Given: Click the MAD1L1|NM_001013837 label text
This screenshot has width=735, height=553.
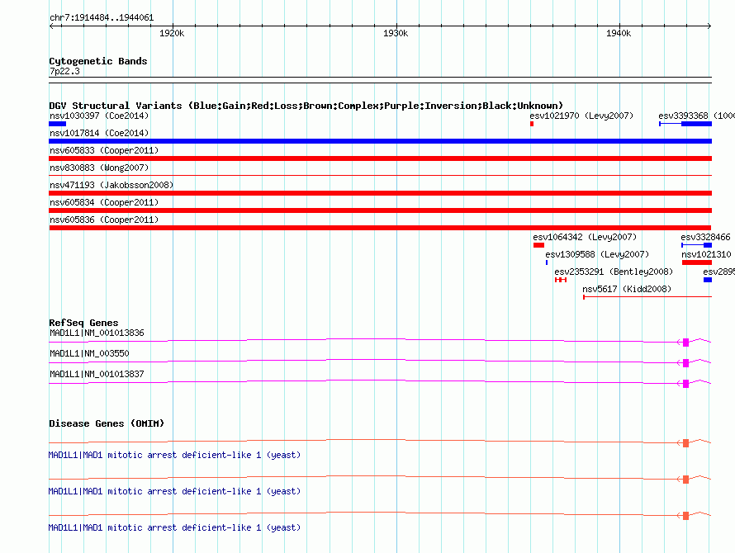Looking at the screenshot, I should pos(97,374).
